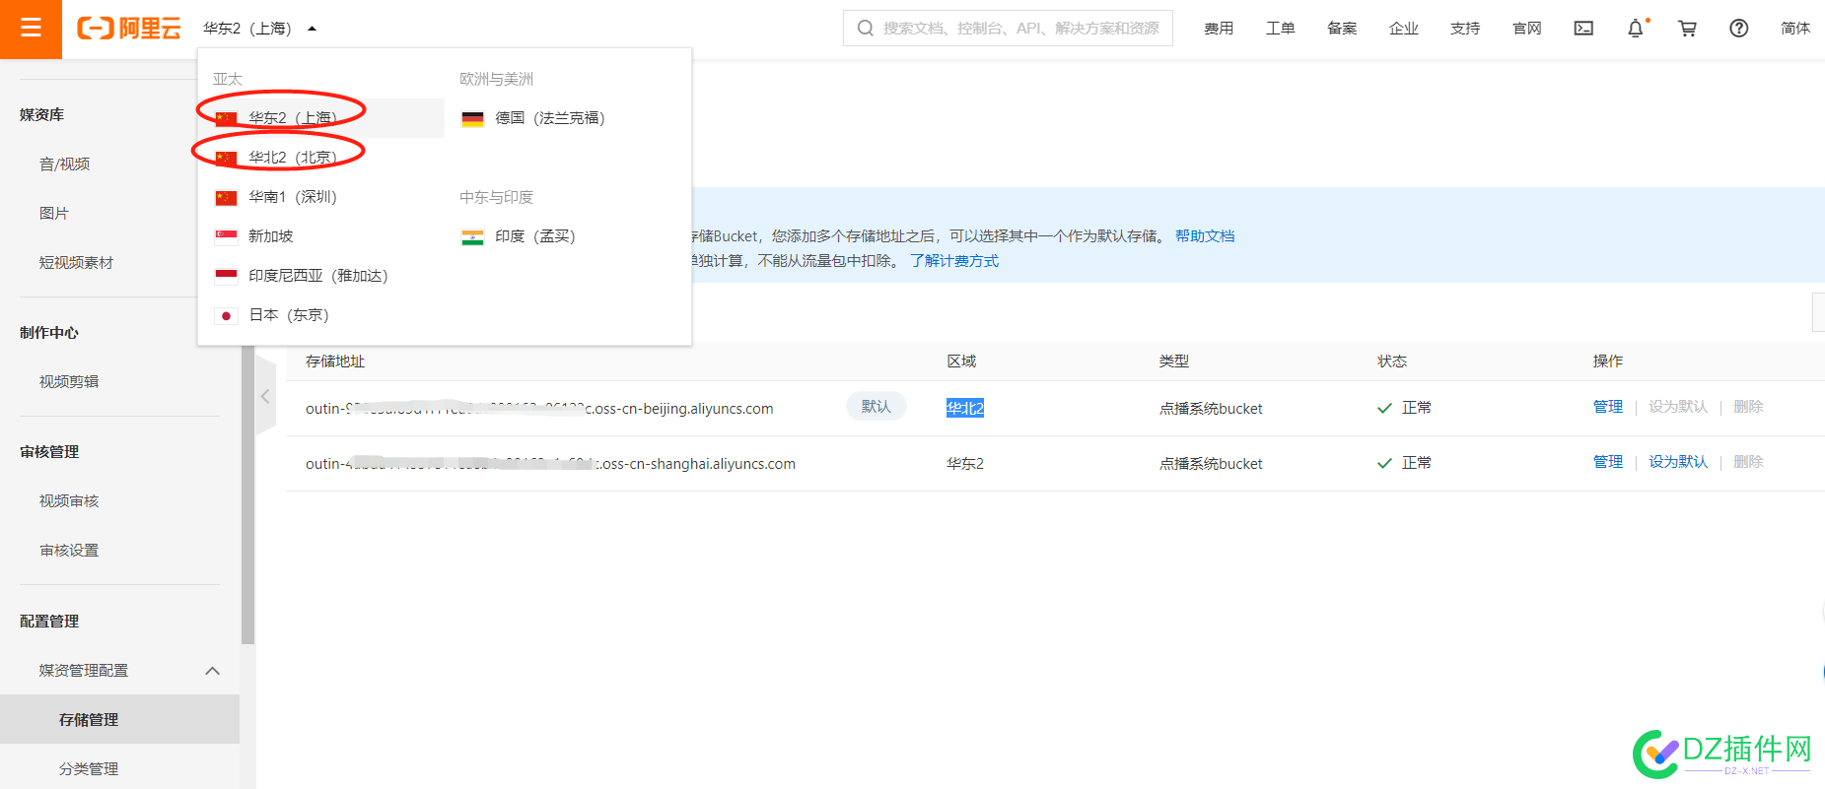Open the orange hamburger main menu
Image resolution: width=1825 pixels, height=789 pixels.
coord(31,29)
